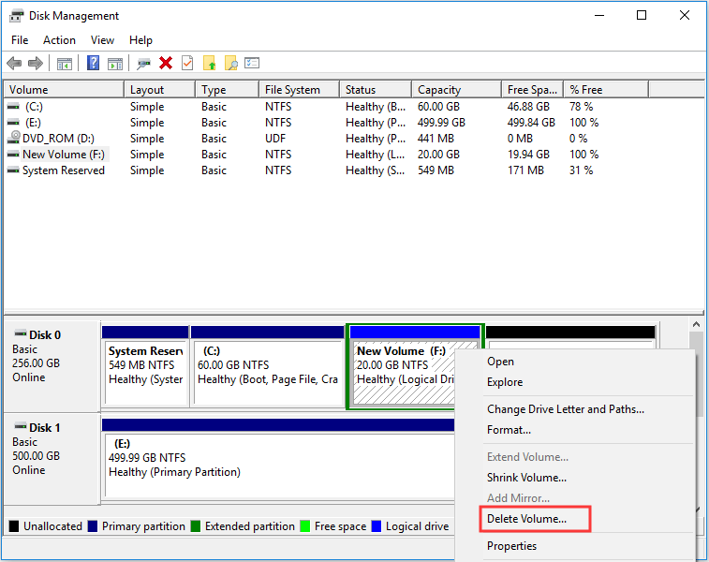Select Format… in the context menu

(x=509, y=430)
